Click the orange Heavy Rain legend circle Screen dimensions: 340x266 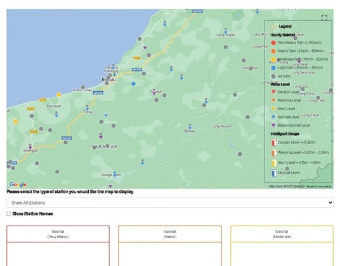pos(273,51)
